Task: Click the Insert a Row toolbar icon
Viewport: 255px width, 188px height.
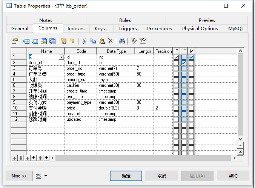Action: pyautogui.click(x=26, y=41)
